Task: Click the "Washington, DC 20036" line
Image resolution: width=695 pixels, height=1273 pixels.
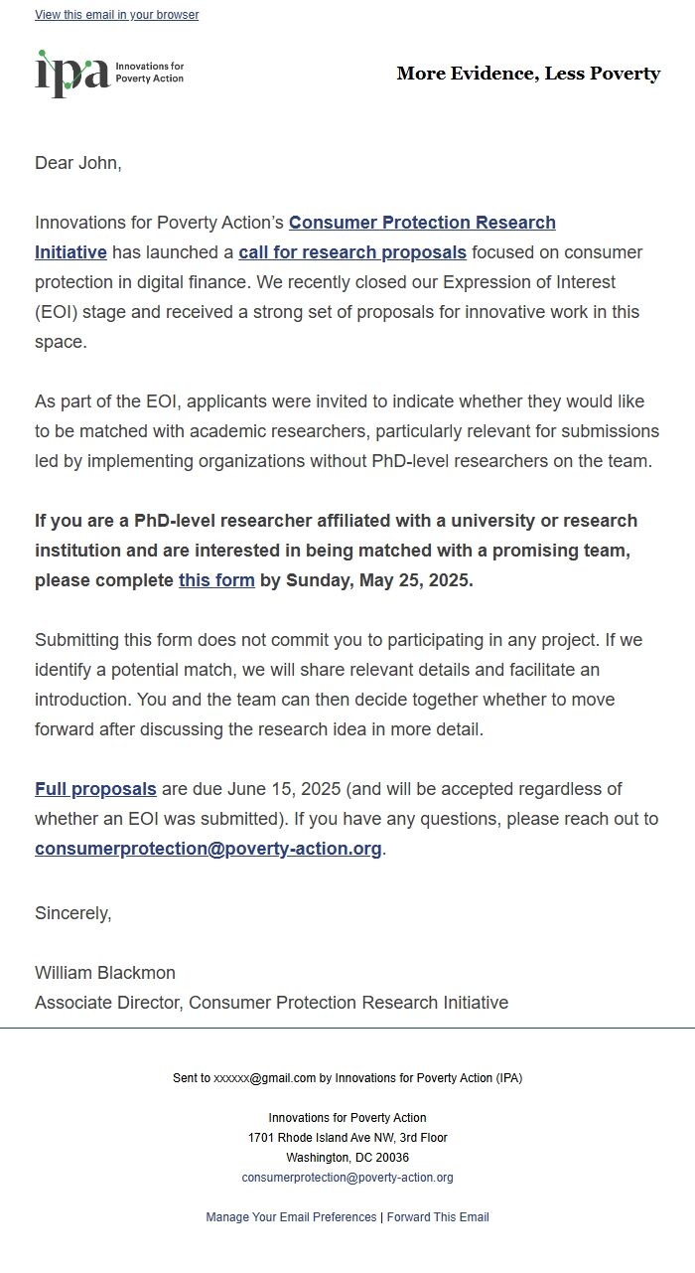Action: tap(347, 1158)
